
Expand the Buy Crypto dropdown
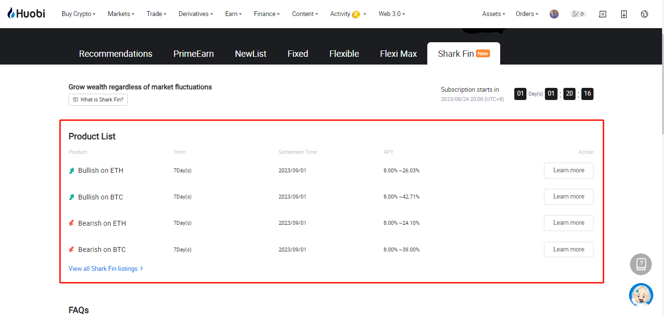pyautogui.click(x=78, y=14)
